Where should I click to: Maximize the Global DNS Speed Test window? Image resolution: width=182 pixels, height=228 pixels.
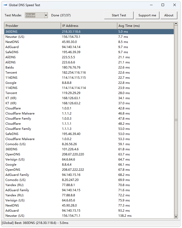163,5
